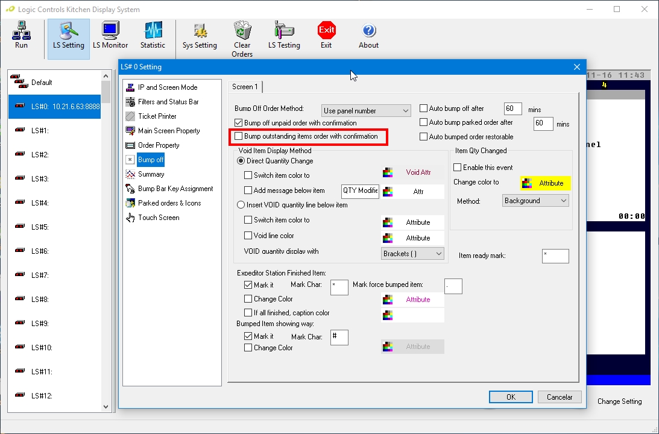659x434 pixels.
Task: Select station LS#1 in the list
Action: point(55,131)
